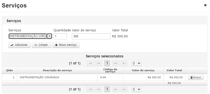
Task: Open bottom rows-per-page dropdown showing 5
Action: tap(136, 89)
